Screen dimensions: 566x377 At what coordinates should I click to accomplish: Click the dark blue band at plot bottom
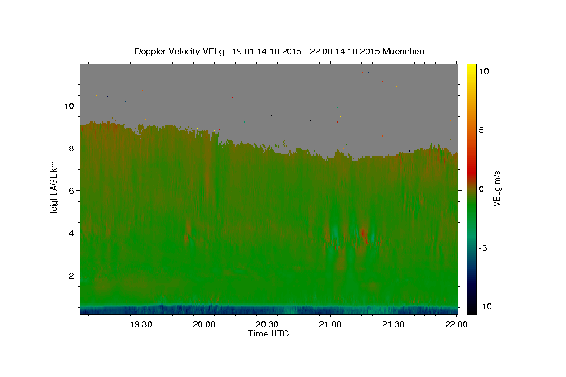(268, 310)
